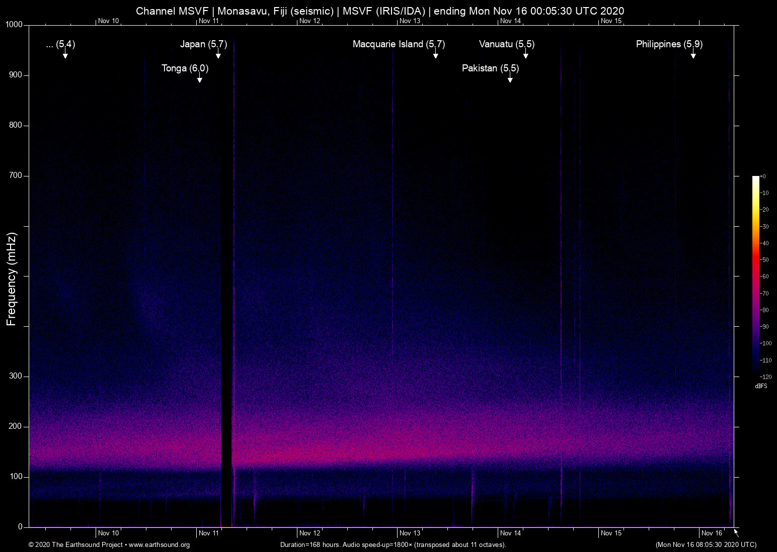Click the truncated '... (5.4)' event label

click(x=60, y=44)
